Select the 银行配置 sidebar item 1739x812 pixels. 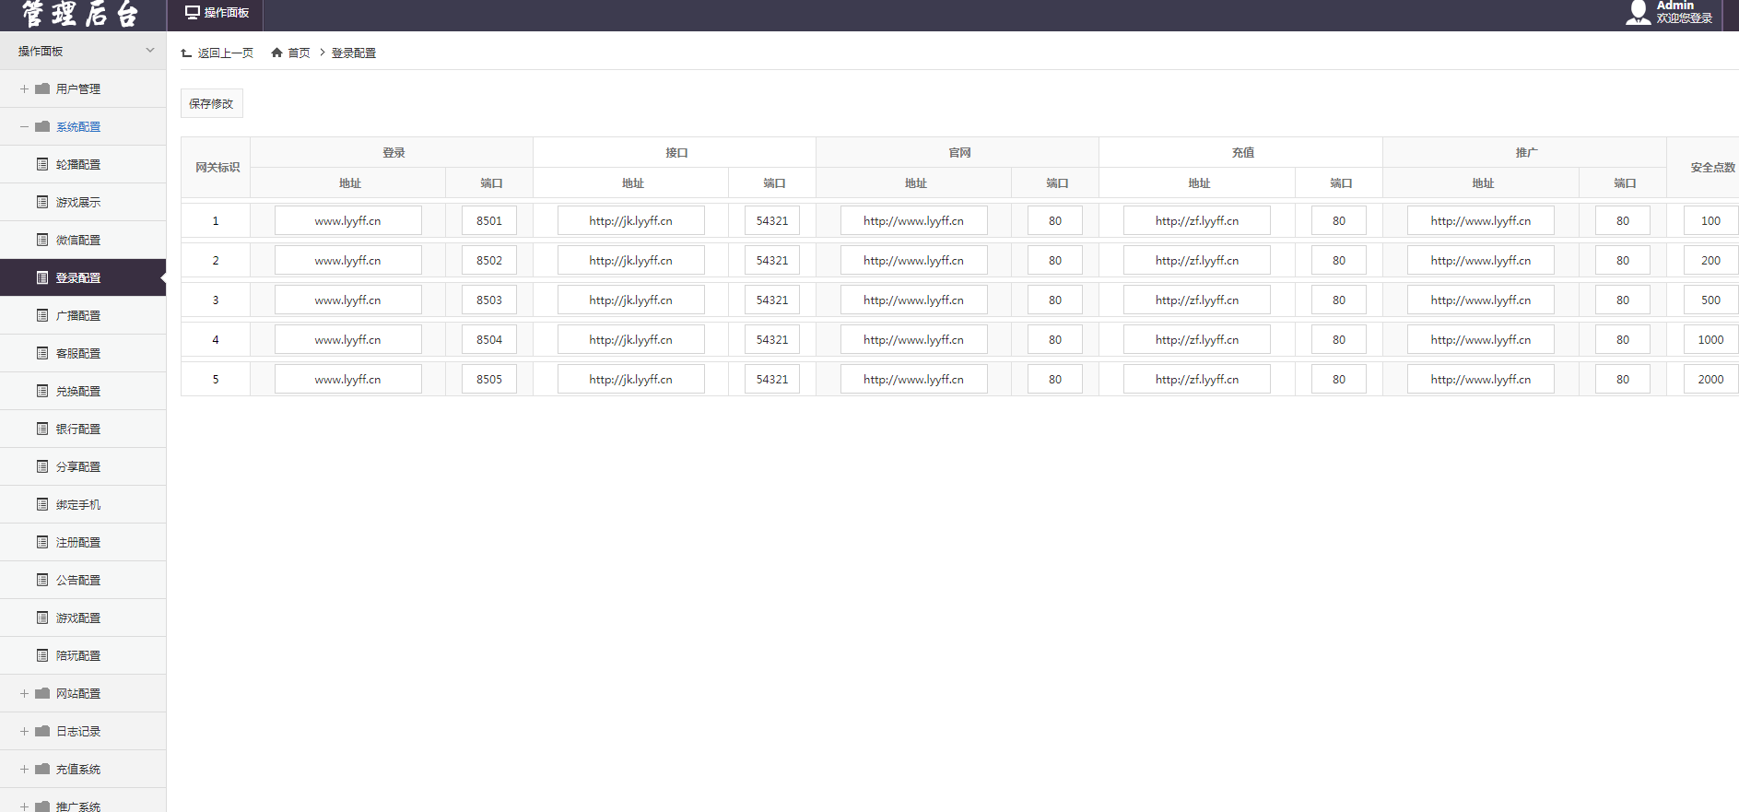[78, 429]
